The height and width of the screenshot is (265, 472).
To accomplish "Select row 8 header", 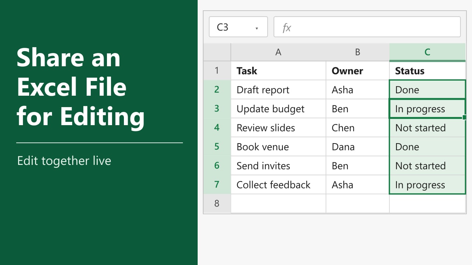I will coord(217,203).
